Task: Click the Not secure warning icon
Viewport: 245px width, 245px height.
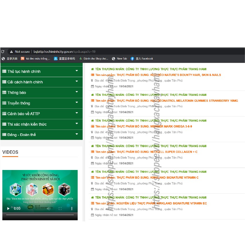Action: click(11, 52)
